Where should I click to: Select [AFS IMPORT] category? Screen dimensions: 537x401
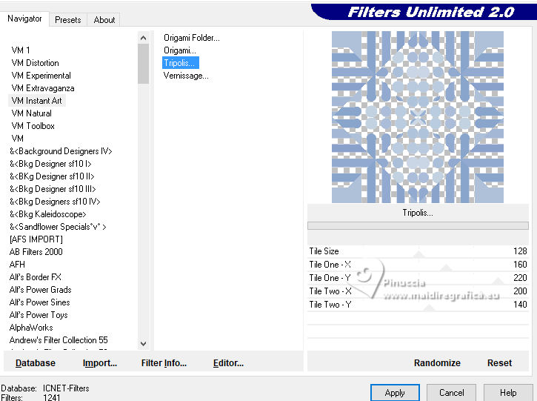click(x=36, y=239)
